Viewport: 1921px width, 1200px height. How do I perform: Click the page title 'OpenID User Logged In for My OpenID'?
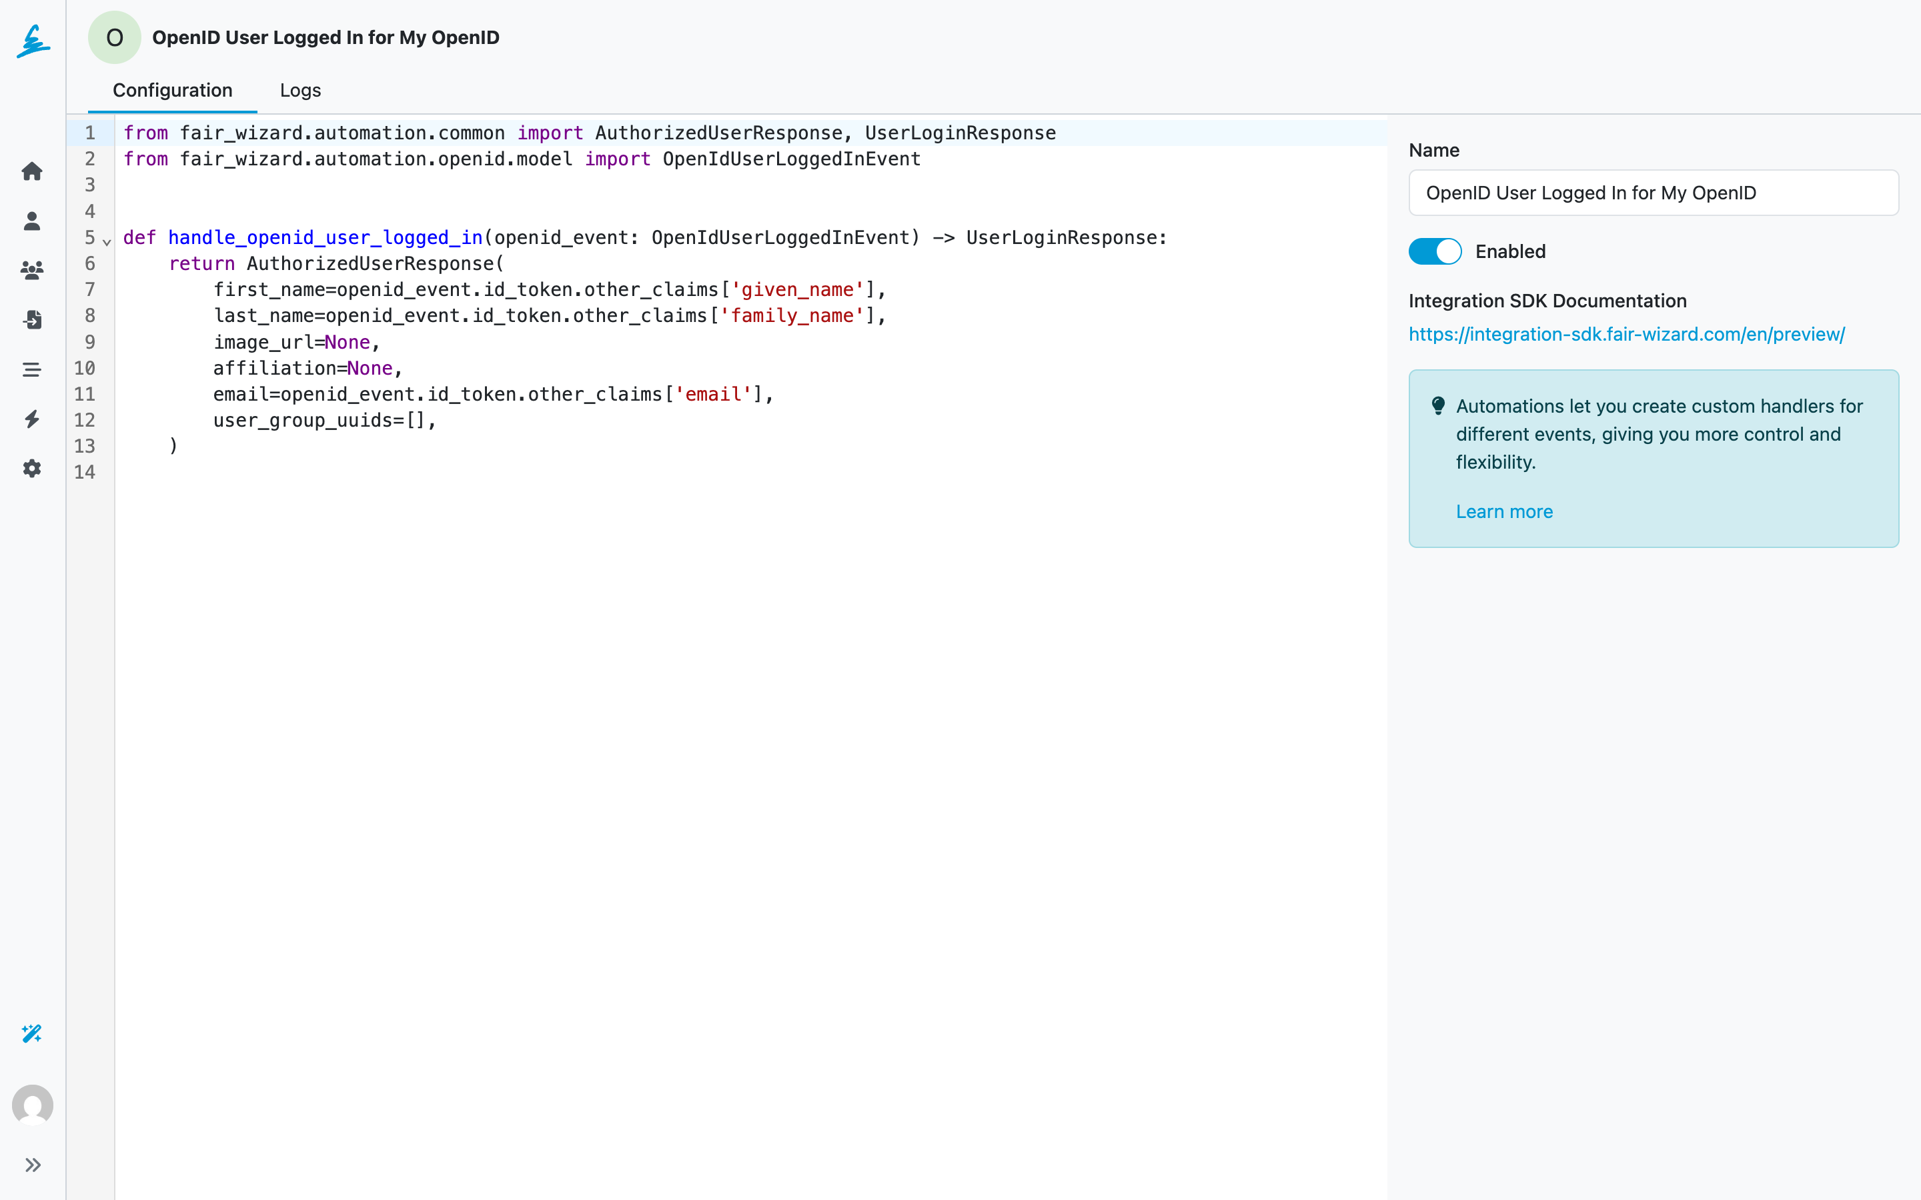[x=326, y=37]
